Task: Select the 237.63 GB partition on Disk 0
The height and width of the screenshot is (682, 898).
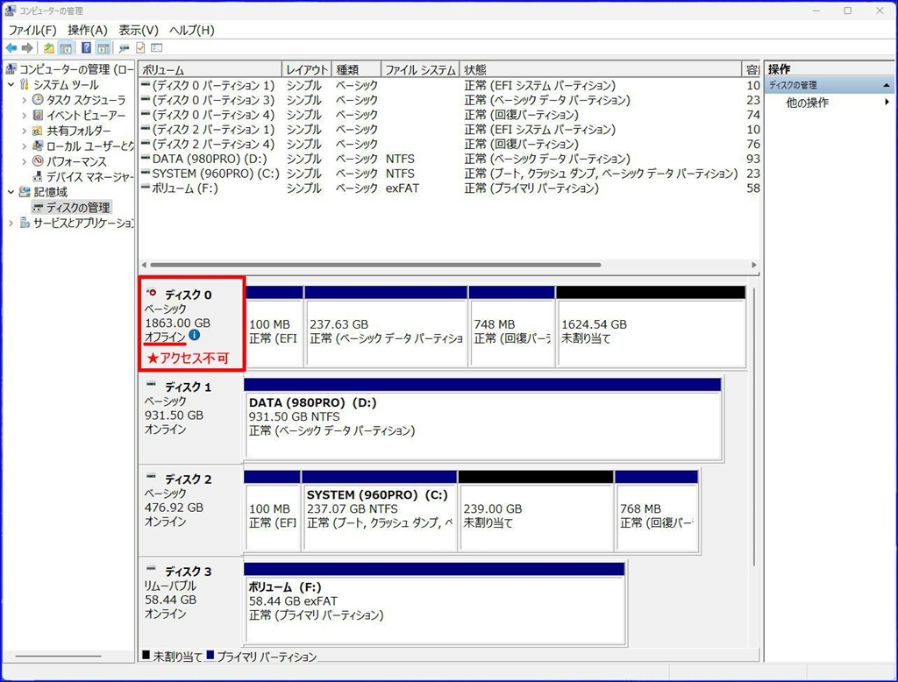Action: click(x=386, y=326)
